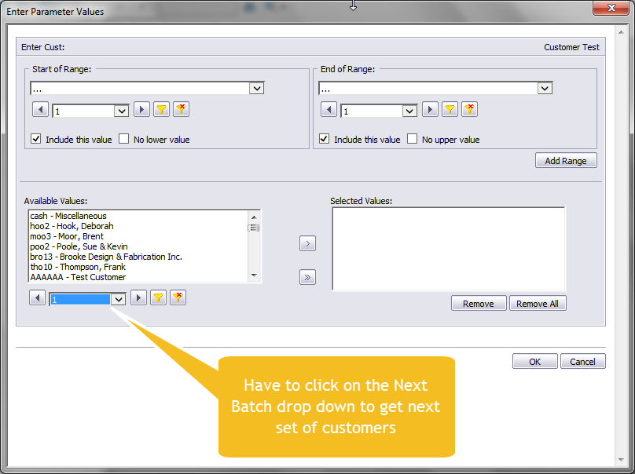Image resolution: width=635 pixels, height=474 pixels.
Task: Click the clear filter icon under Start of Range
Action: click(181, 111)
